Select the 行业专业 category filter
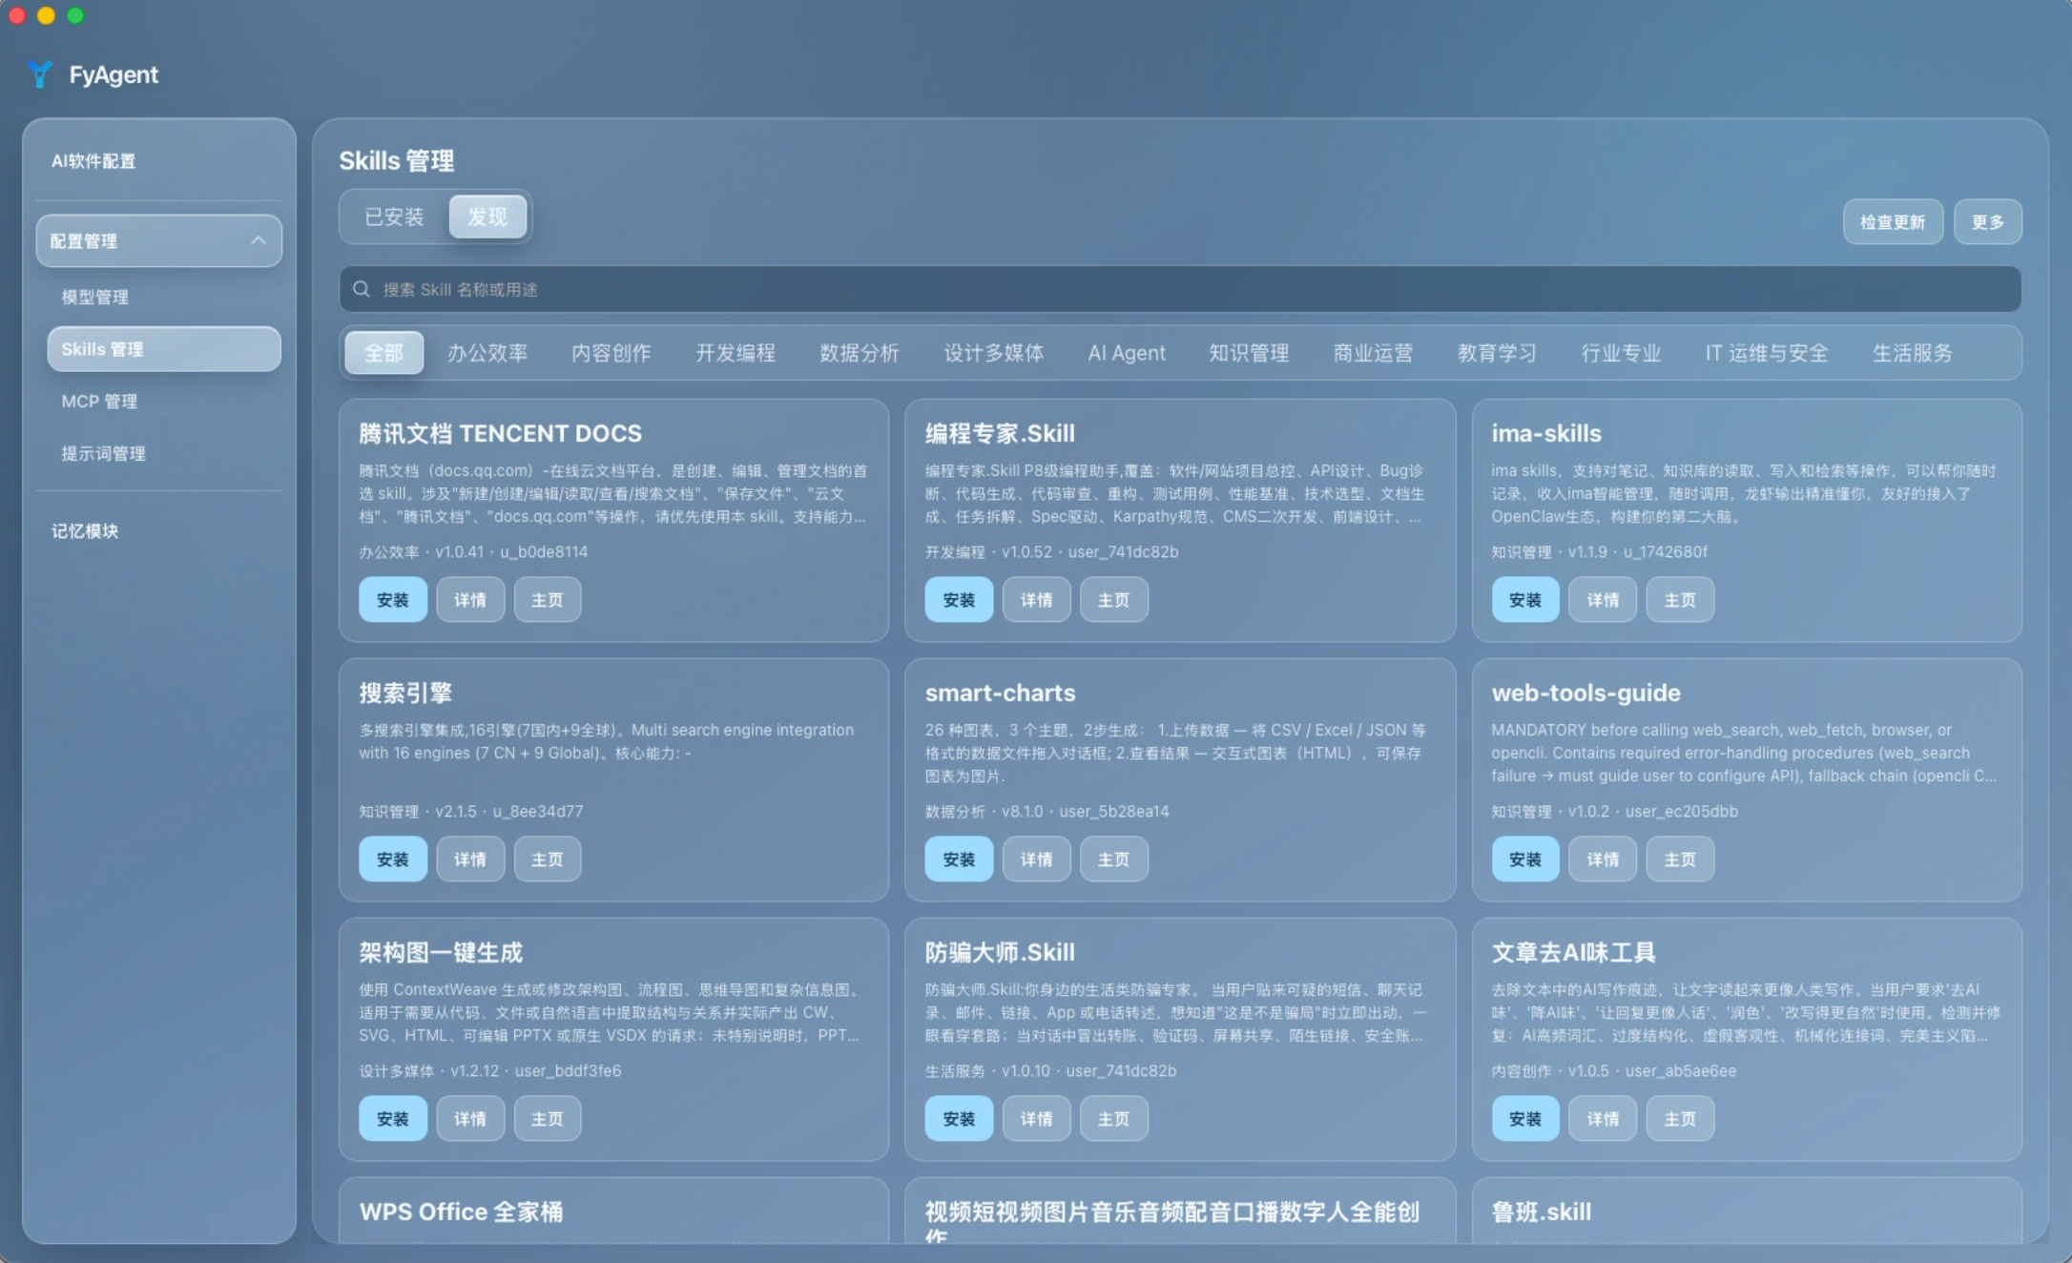 point(1621,353)
